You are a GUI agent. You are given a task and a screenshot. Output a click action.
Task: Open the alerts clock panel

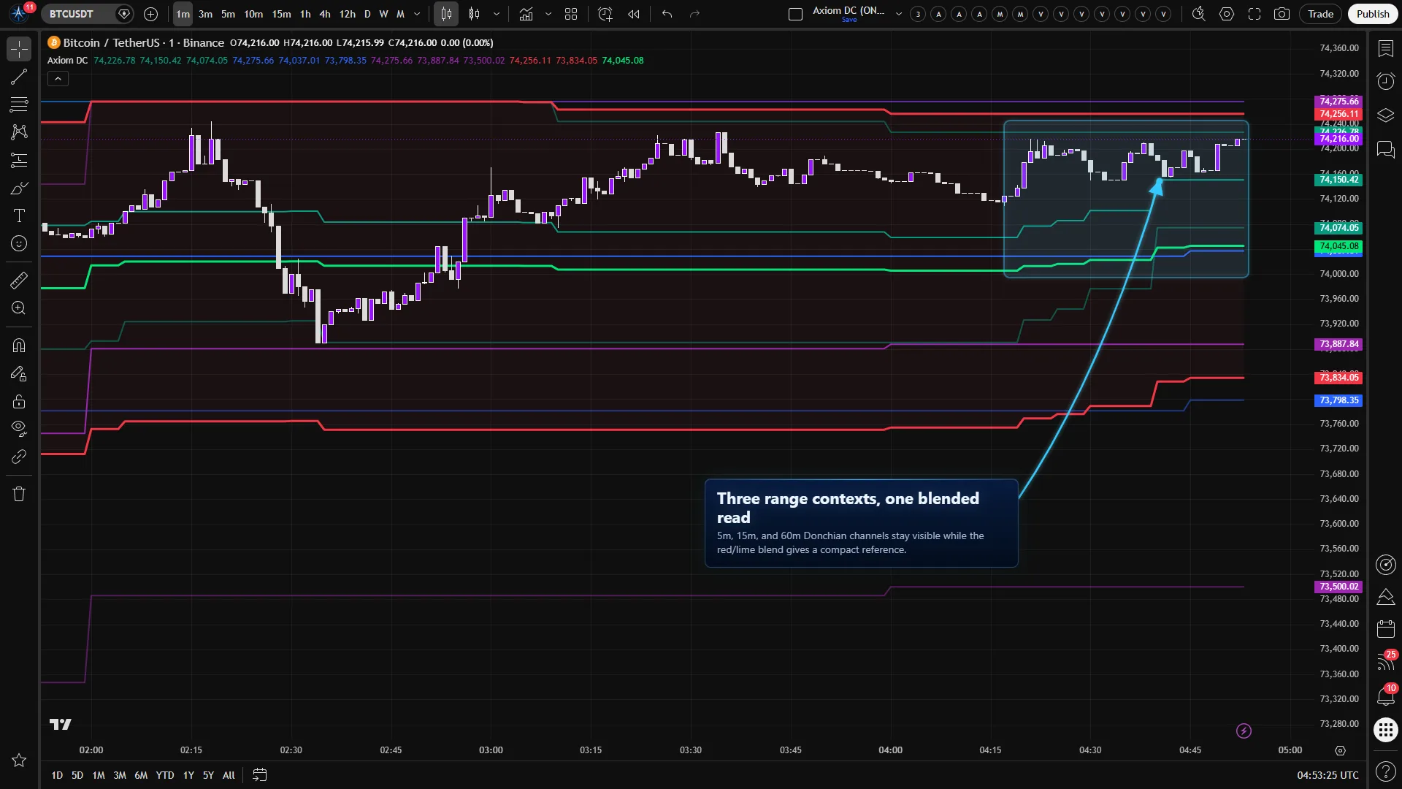(x=1385, y=81)
